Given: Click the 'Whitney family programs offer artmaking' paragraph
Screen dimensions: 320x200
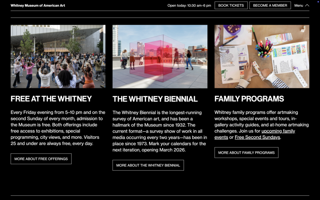Looking at the screenshot, I should pos(262,125).
